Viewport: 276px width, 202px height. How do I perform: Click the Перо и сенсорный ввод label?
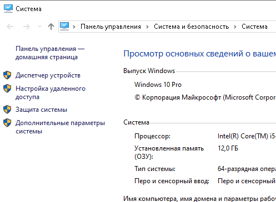point(172,181)
